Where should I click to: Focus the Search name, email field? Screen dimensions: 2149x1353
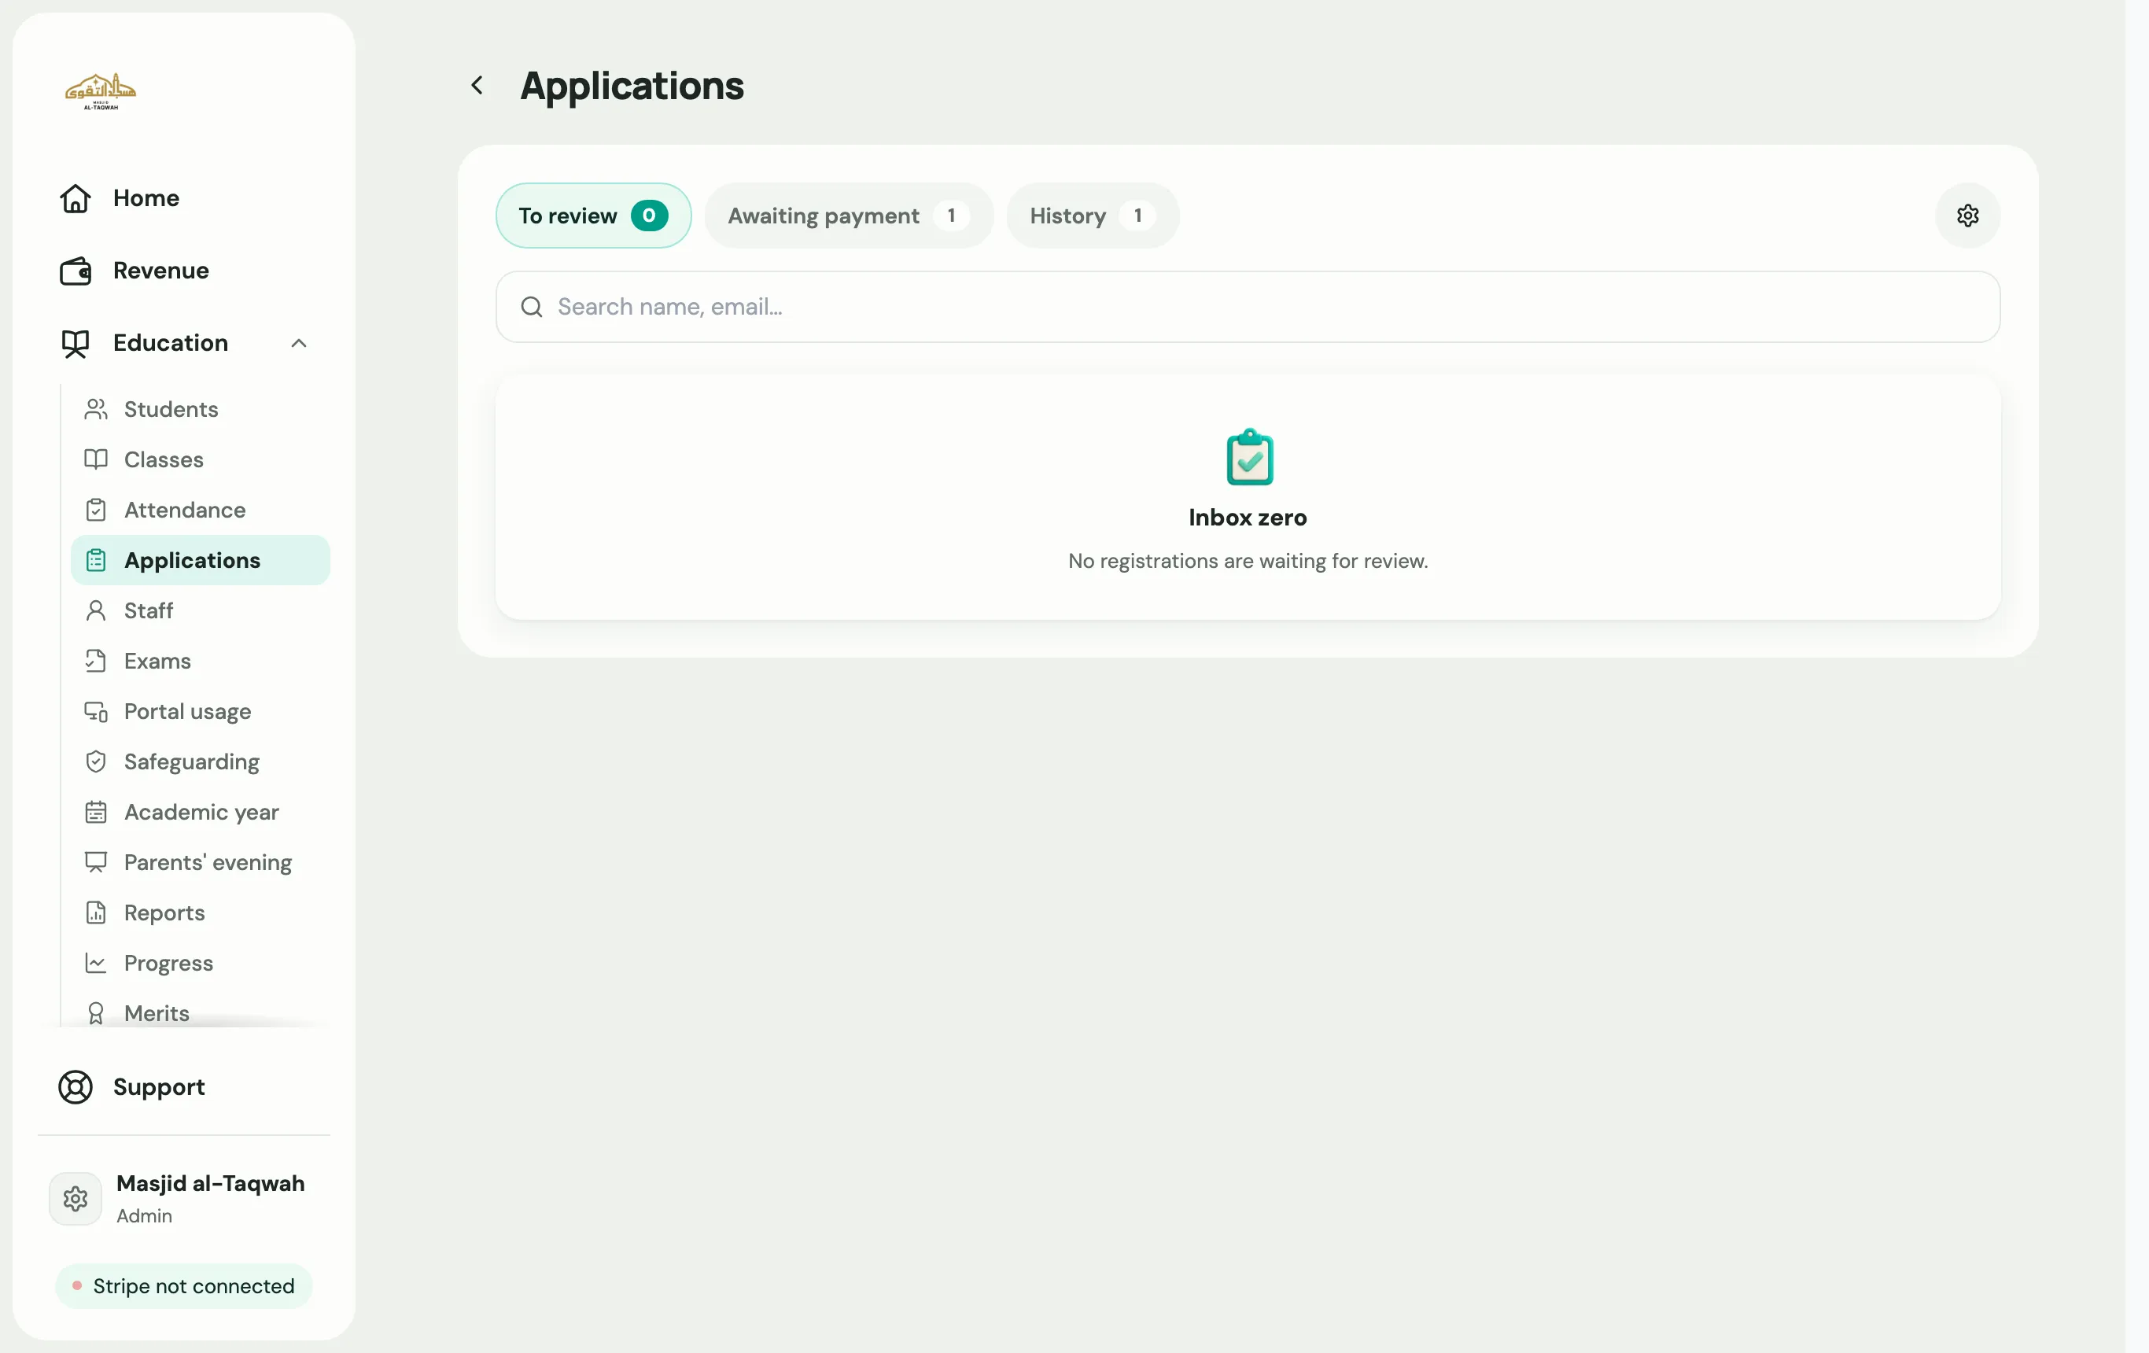[x=1248, y=307]
